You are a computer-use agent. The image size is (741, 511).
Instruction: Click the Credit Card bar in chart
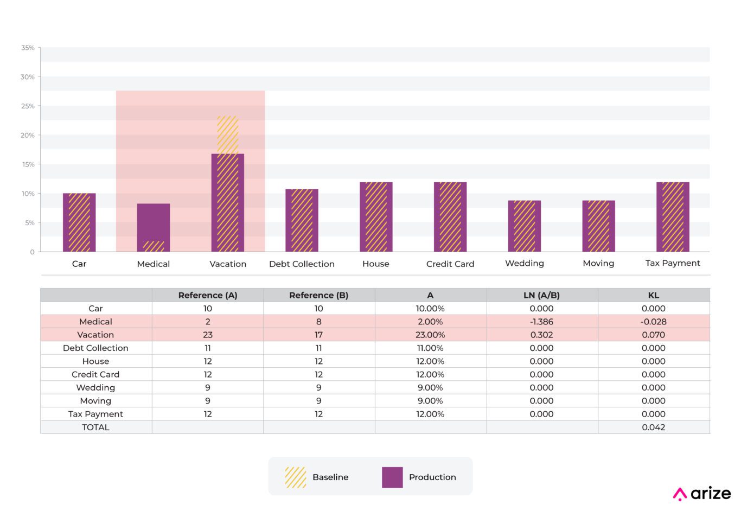pos(450,217)
